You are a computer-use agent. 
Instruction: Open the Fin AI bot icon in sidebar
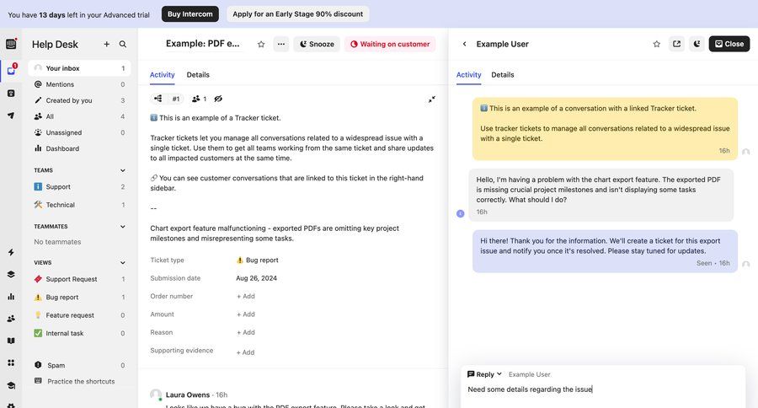[x=11, y=93]
